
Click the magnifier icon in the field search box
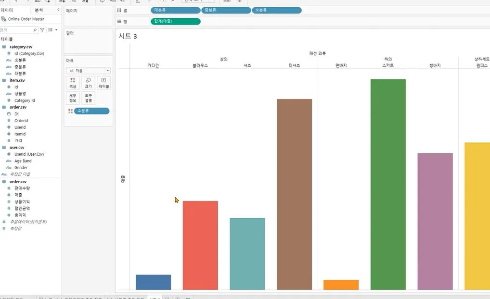pos(35,30)
